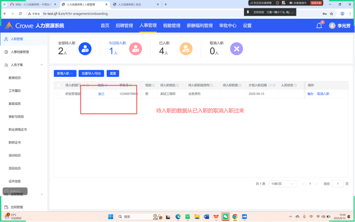This screenshot has height=222, width=355.
Task: Collapse the 人员子集 sidebar group
Action: (41, 65)
